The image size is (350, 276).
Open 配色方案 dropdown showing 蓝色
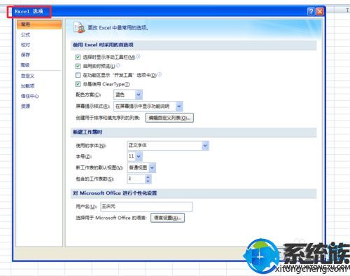[x=139, y=95]
